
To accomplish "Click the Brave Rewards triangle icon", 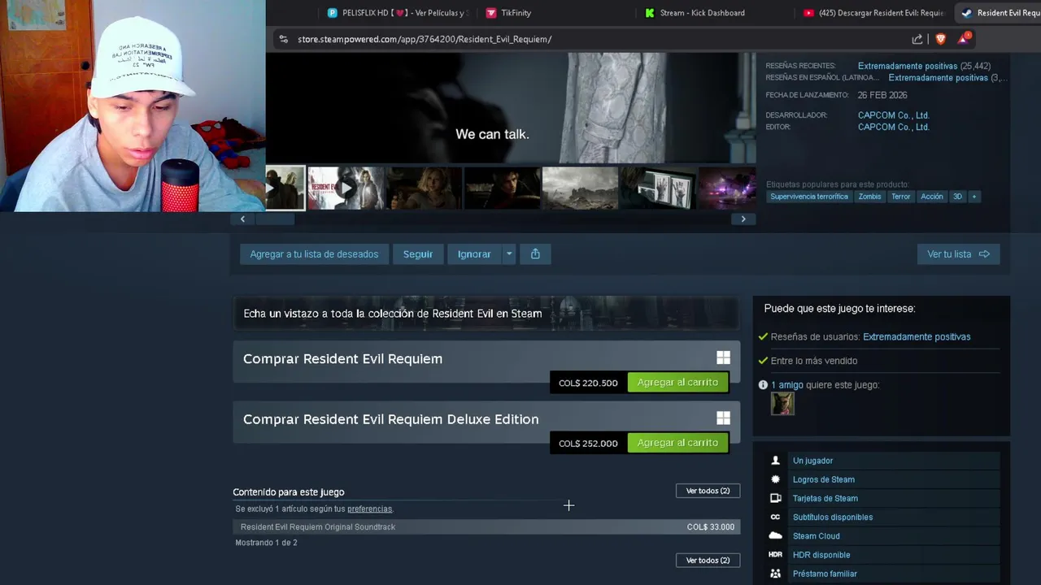I will (964, 38).
